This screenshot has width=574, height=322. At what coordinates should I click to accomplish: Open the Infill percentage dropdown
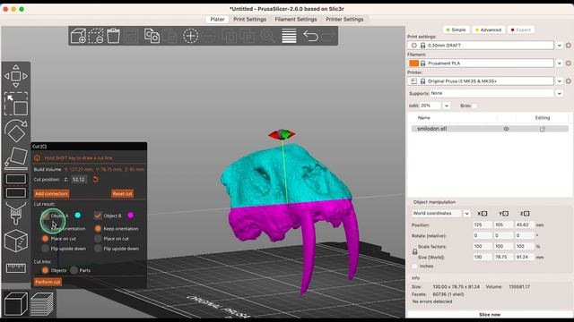pyautogui.click(x=447, y=106)
